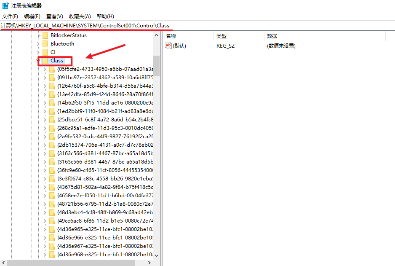Click the horizontal scrollbar left arrow

tap(3, 263)
